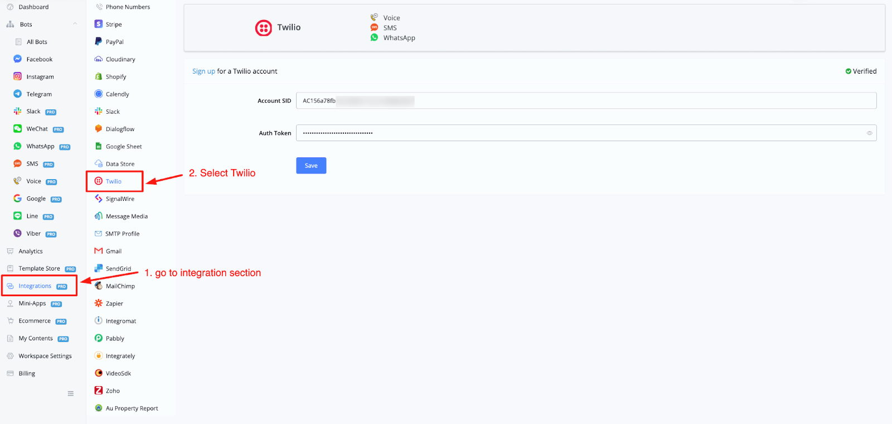The image size is (892, 424).
Task: Click the Twilio header logo
Action: 263,27
